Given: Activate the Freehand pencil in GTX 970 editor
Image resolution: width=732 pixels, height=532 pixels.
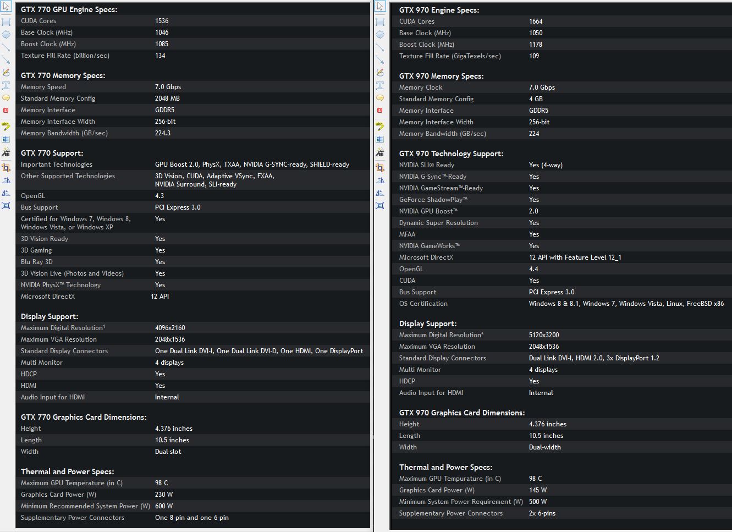Looking at the screenshot, I should click(380, 73).
